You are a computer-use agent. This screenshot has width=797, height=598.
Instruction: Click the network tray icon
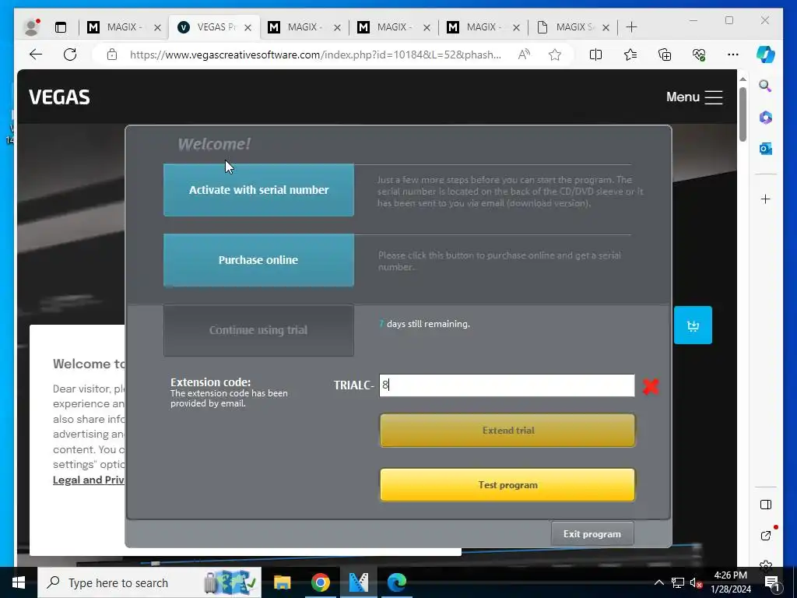coord(678,582)
